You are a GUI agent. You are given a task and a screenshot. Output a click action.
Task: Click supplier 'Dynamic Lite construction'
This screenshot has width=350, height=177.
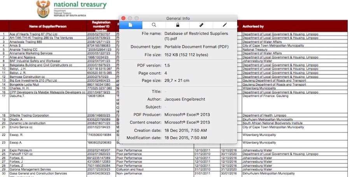pos(28,123)
